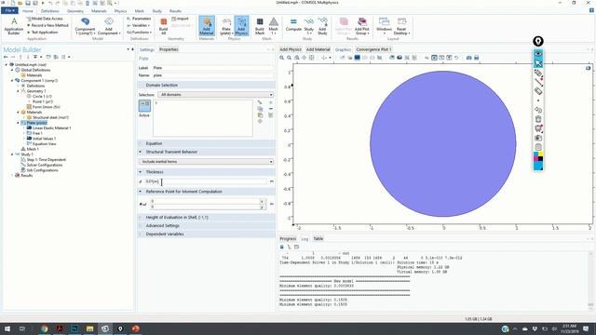Open the Convergence Plot 1 tab
This screenshot has height=335, width=596.
point(373,49)
